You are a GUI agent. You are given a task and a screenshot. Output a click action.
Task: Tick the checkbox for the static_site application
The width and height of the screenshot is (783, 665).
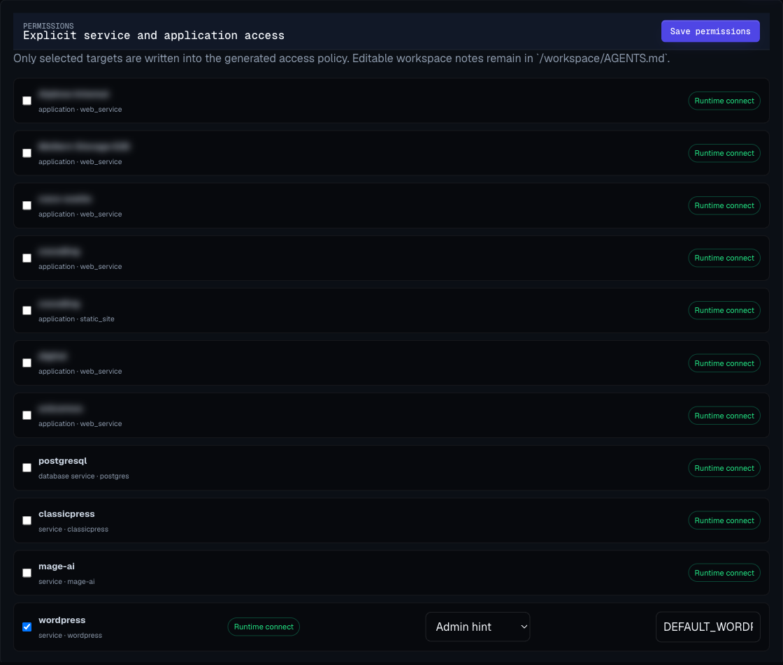[27, 310]
